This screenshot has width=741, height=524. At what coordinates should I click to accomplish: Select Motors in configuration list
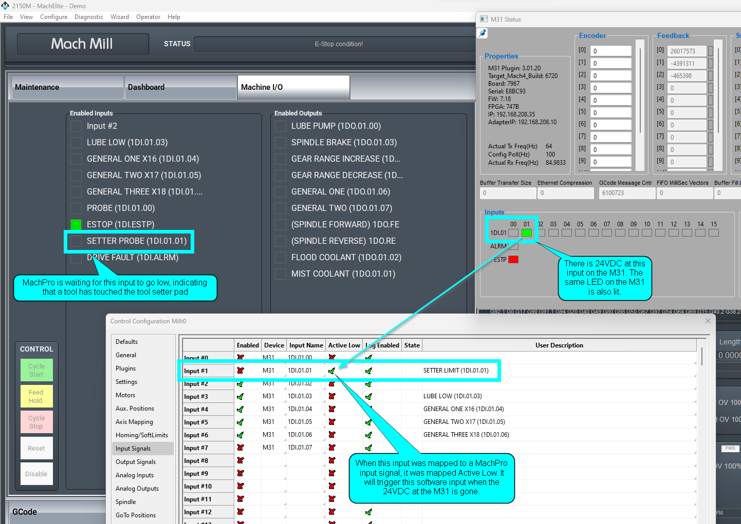[x=143, y=395]
